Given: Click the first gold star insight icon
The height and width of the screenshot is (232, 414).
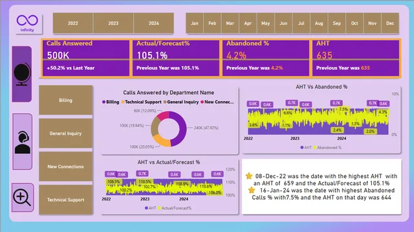Looking at the screenshot, I should click(249, 176).
